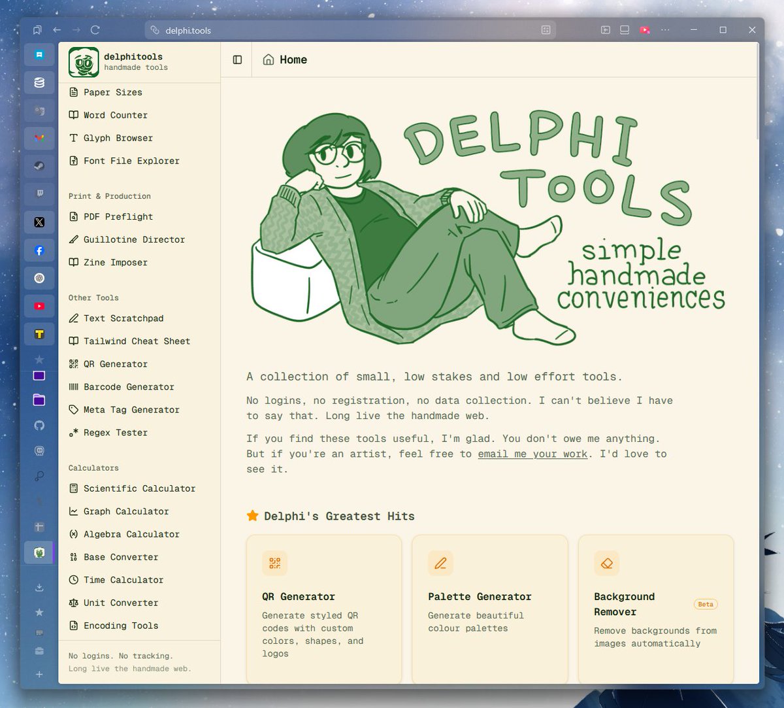Open the browser split view icon

(625, 30)
